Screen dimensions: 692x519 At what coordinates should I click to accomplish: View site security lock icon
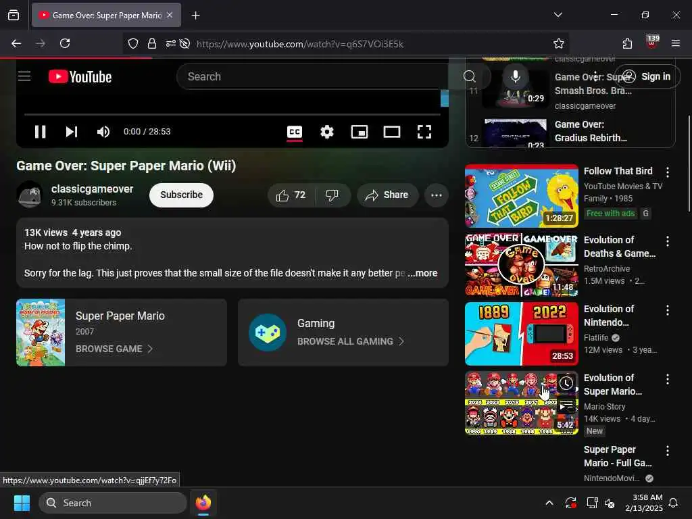pos(152,43)
